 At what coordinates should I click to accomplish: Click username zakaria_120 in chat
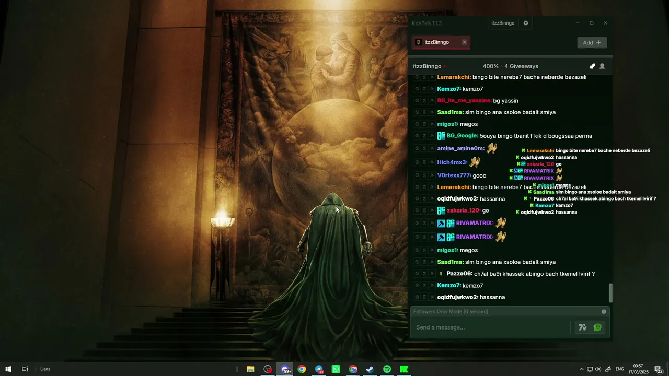(464, 210)
